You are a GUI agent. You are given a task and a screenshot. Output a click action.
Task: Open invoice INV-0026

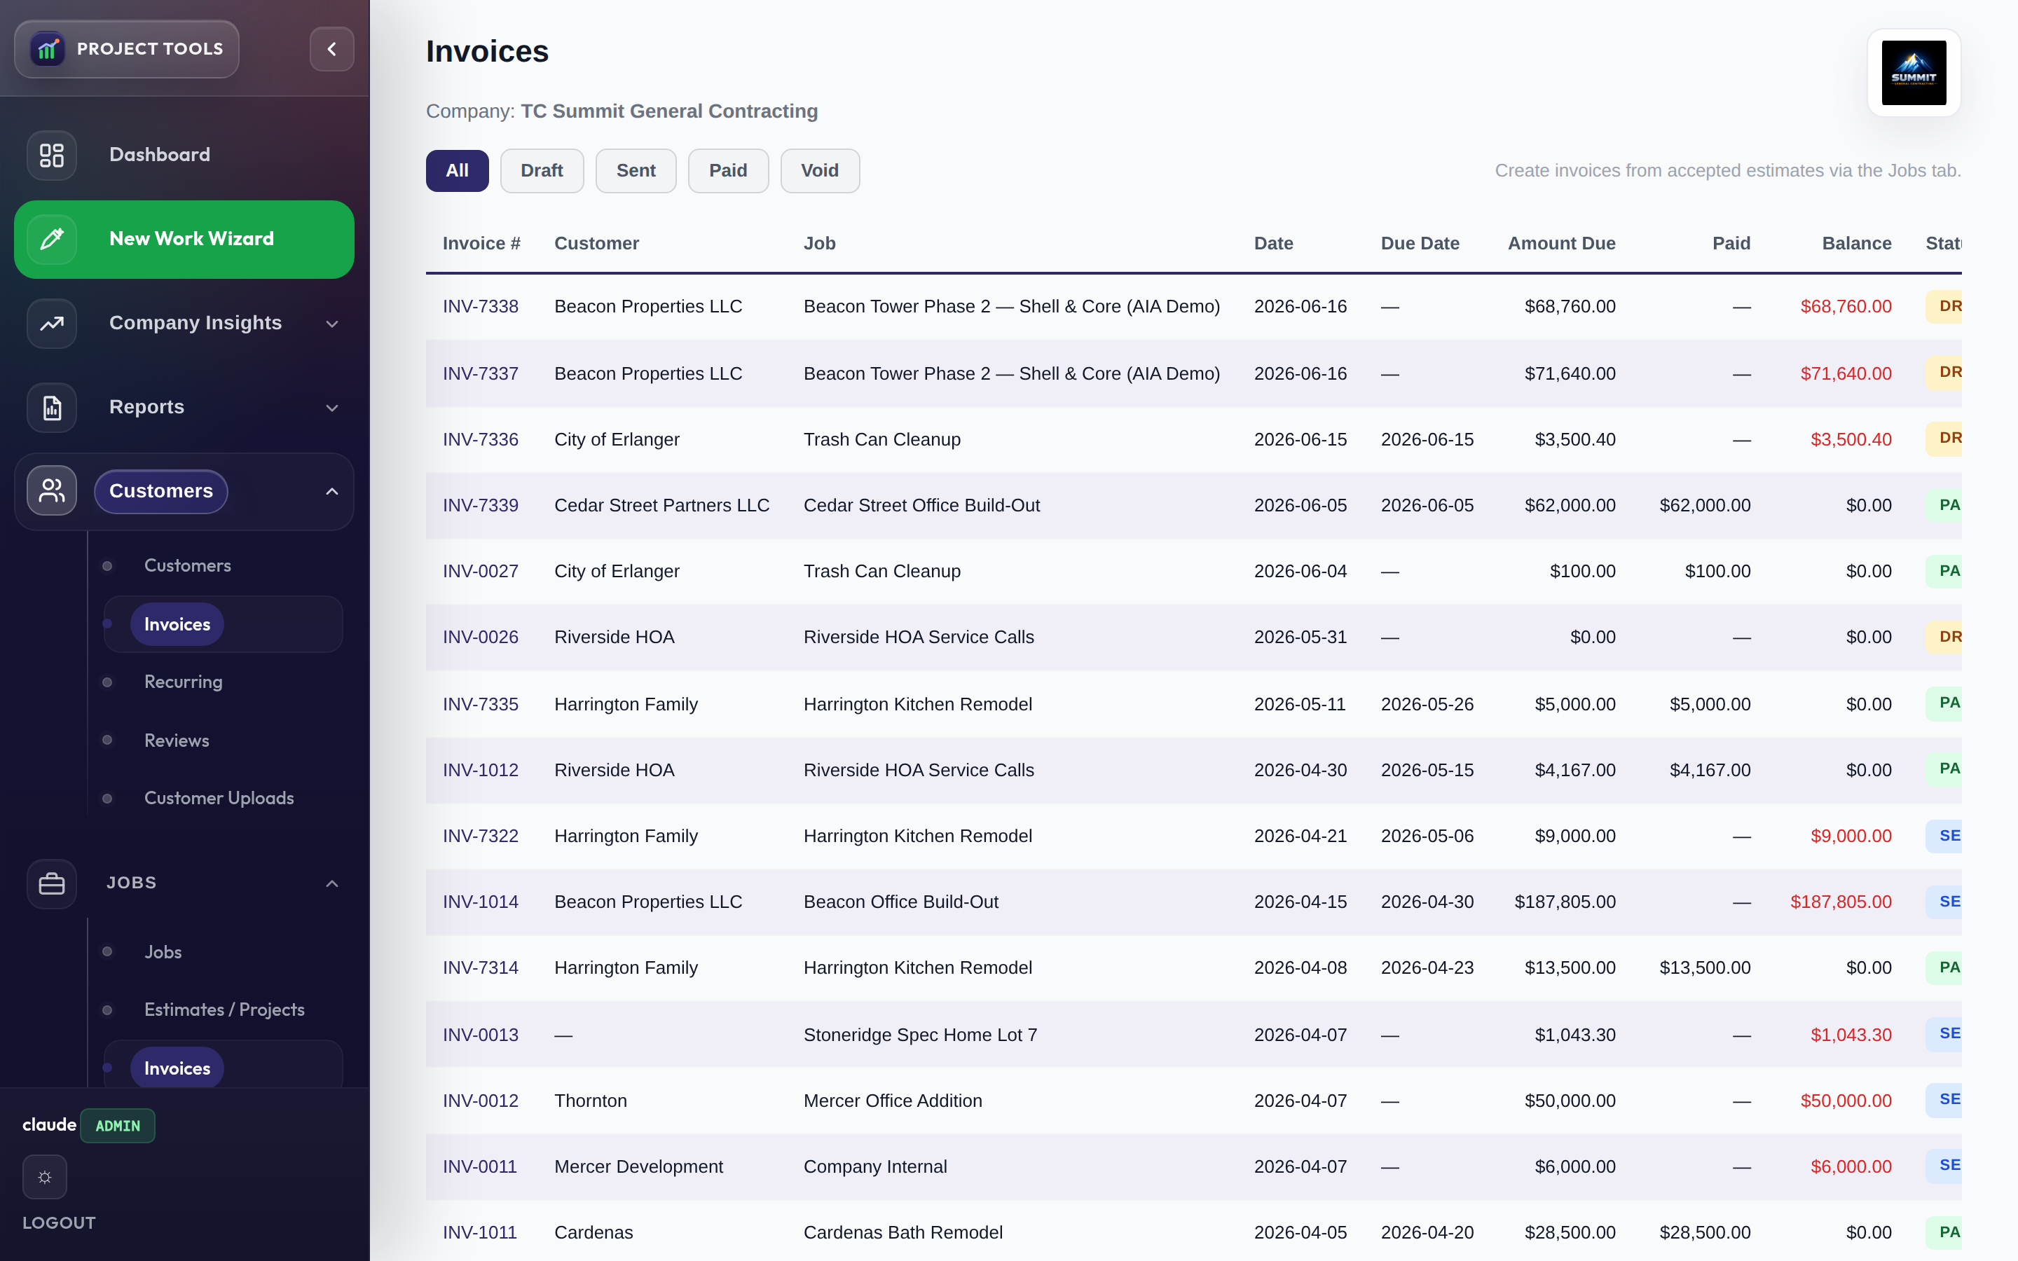[480, 638]
